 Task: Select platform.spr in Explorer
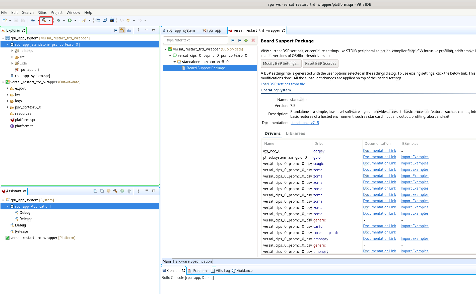coord(25,120)
